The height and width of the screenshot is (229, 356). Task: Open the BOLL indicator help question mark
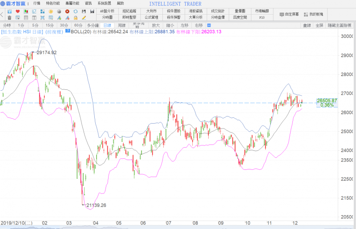click(68, 32)
